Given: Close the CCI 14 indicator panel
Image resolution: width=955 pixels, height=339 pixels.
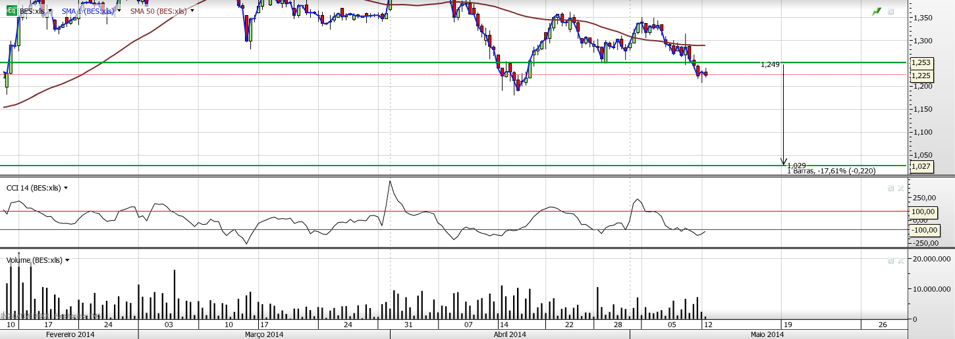Looking at the screenshot, I should [x=900, y=188].
